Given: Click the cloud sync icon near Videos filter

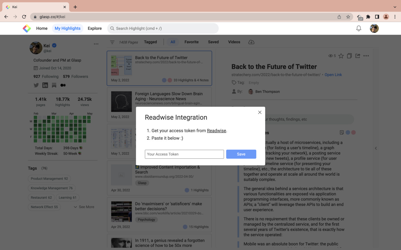Looking at the screenshot, I should pos(251,42).
